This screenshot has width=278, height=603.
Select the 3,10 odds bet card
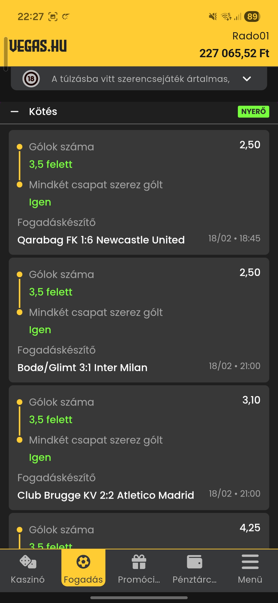coord(139,448)
